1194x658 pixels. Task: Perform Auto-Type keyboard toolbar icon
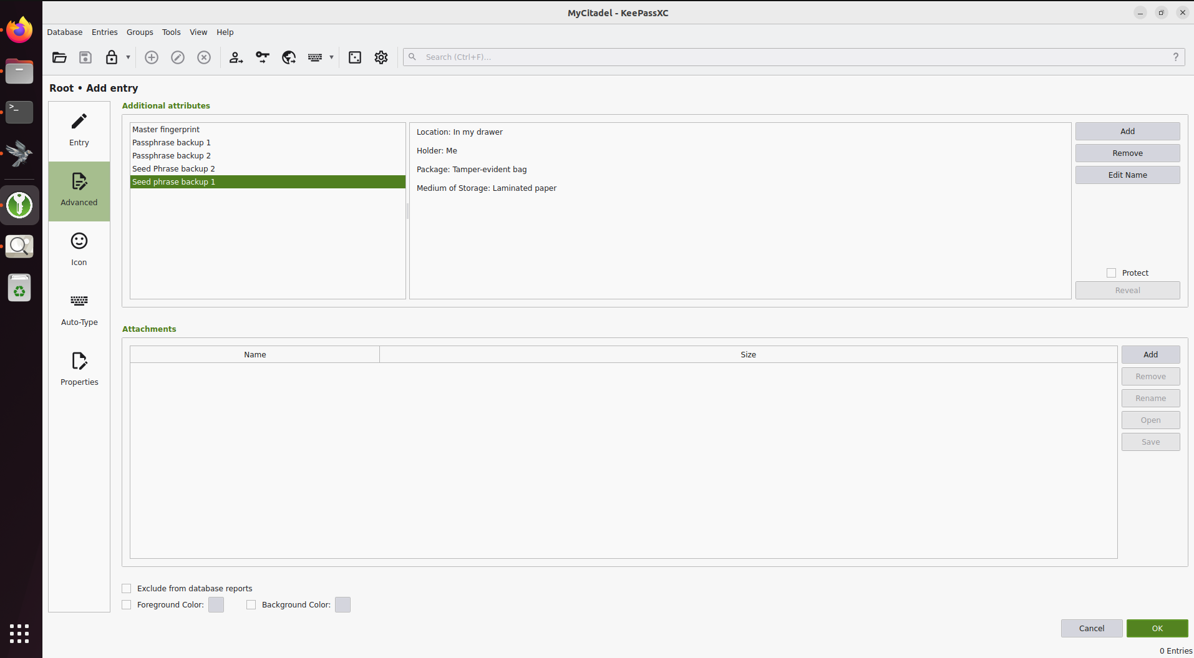click(315, 57)
